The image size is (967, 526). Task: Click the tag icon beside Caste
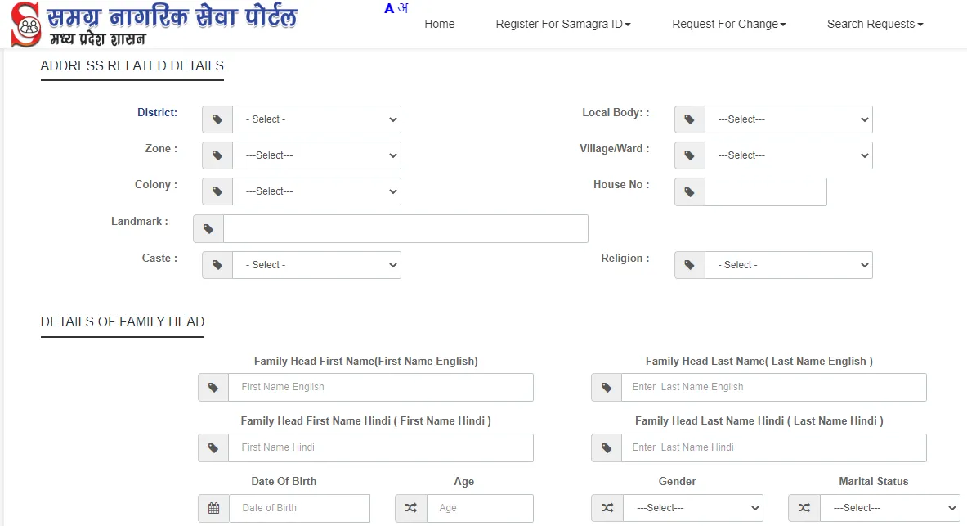tap(217, 265)
